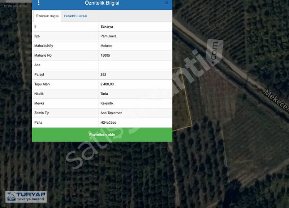Click the Mekece neighborhood value

[106, 46]
